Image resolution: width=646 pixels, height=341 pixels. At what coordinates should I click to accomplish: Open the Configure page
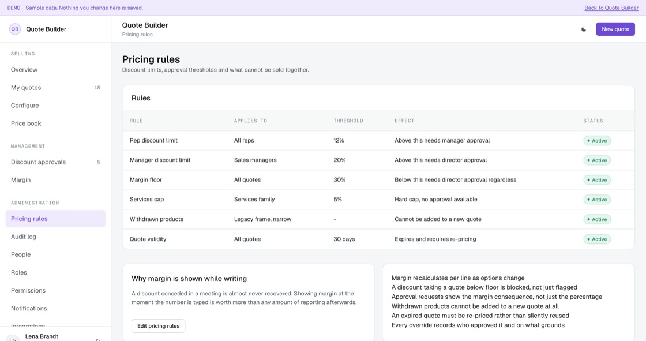pos(55,106)
